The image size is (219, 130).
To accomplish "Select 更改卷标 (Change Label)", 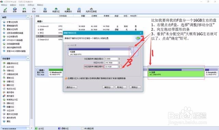I will 9,92.
